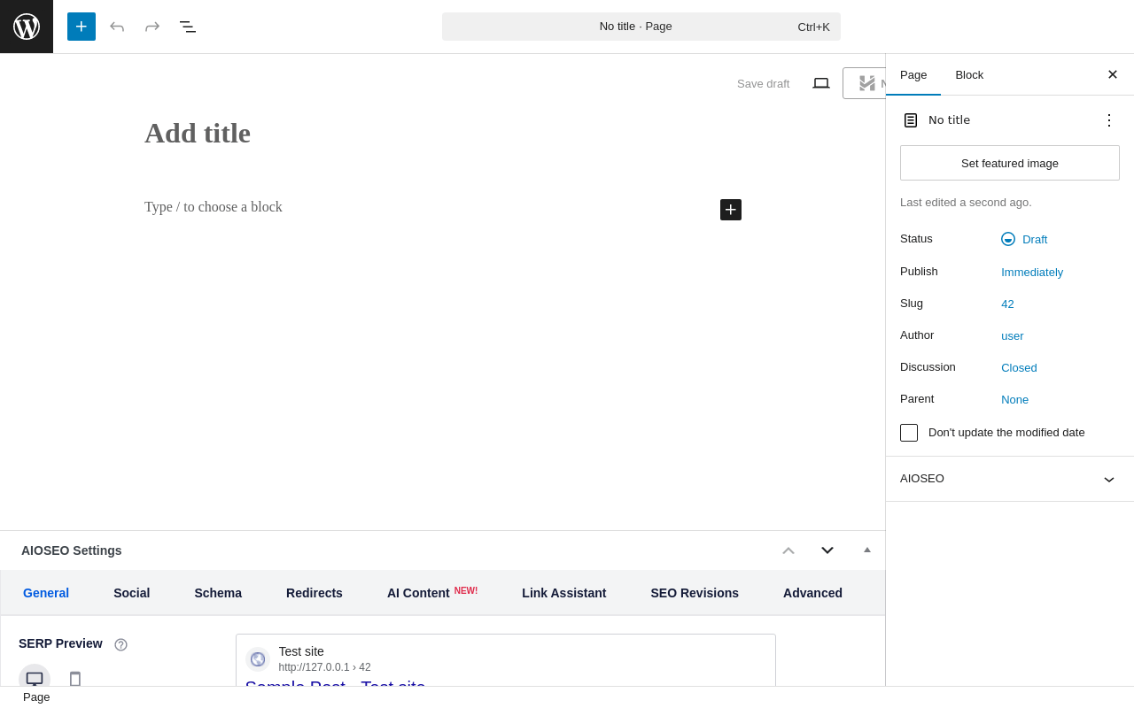This screenshot has width=1134, height=708.
Task: Click the SERP Preview help icon
Action: click(x=121, y=644)
